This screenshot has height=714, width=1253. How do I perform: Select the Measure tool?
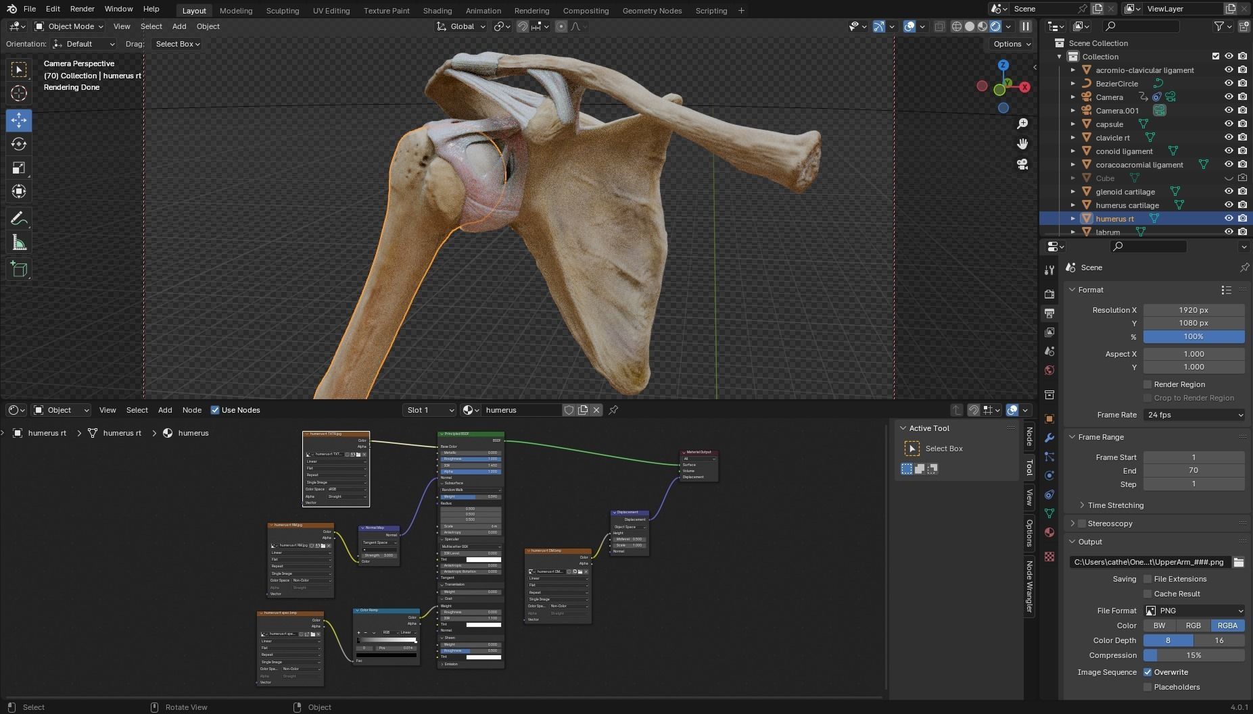19,243
